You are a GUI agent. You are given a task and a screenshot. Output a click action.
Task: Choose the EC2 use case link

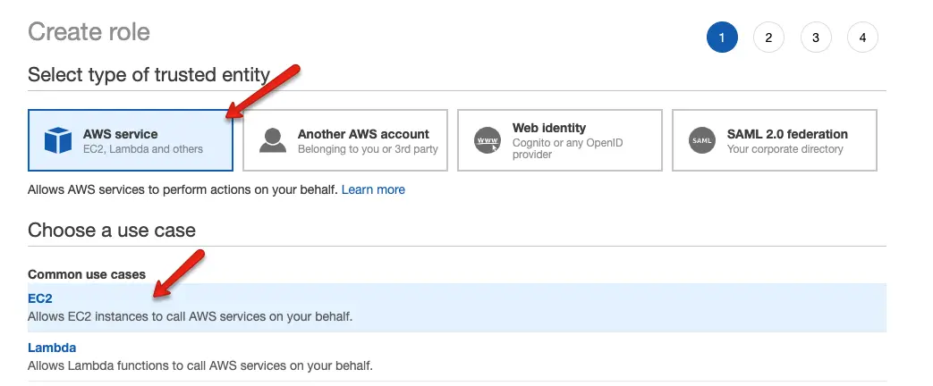coord(40,298)
